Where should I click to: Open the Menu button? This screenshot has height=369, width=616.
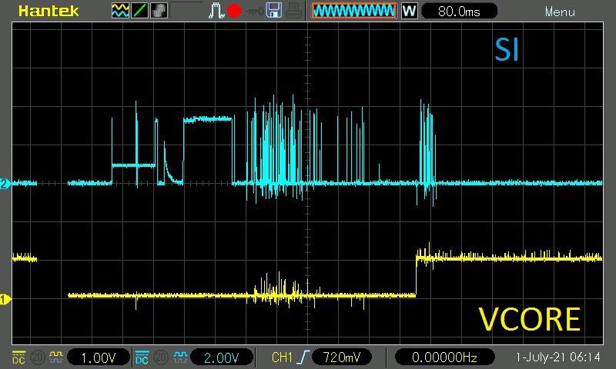[560, 12]
